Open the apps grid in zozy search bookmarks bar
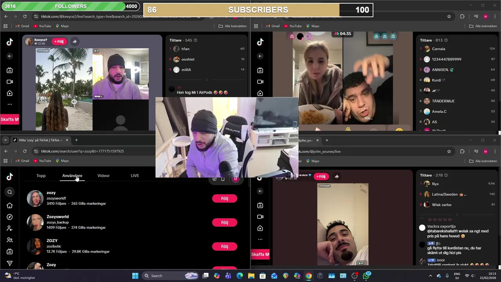Screen dimensions: 501x282 pyautogui.click(x=5, y=161)
